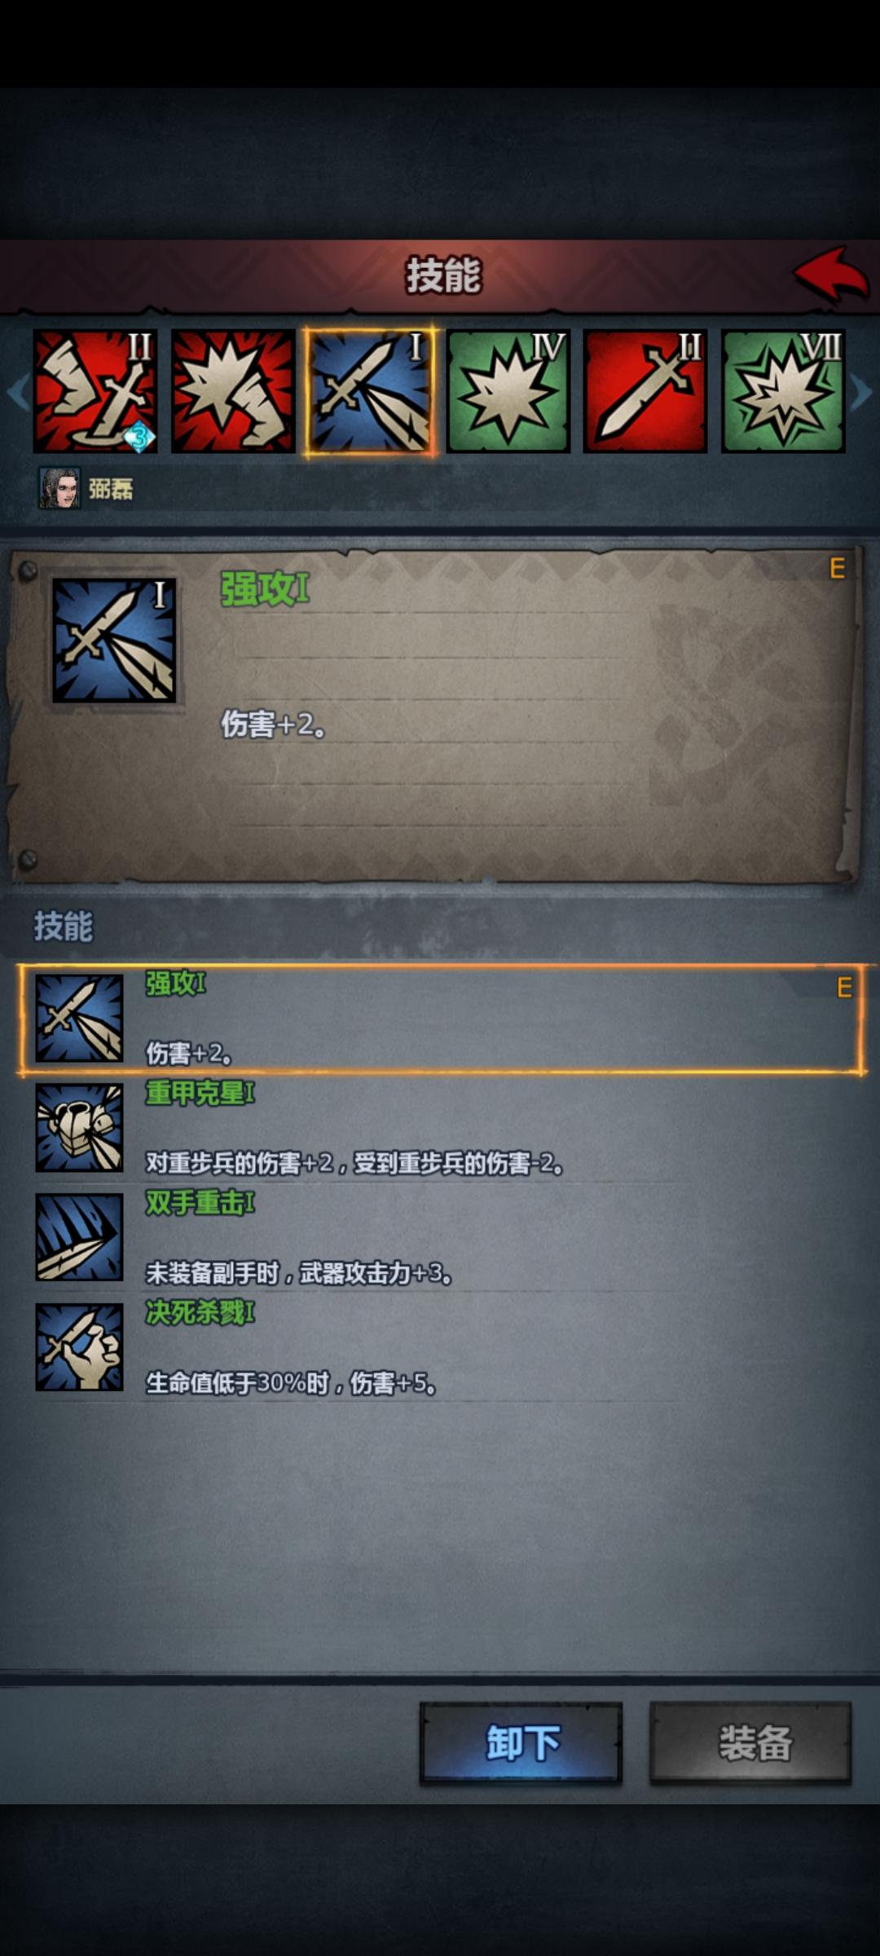
Task: Go to previous skill slots with left chevron
Action: tap(16, 393)
